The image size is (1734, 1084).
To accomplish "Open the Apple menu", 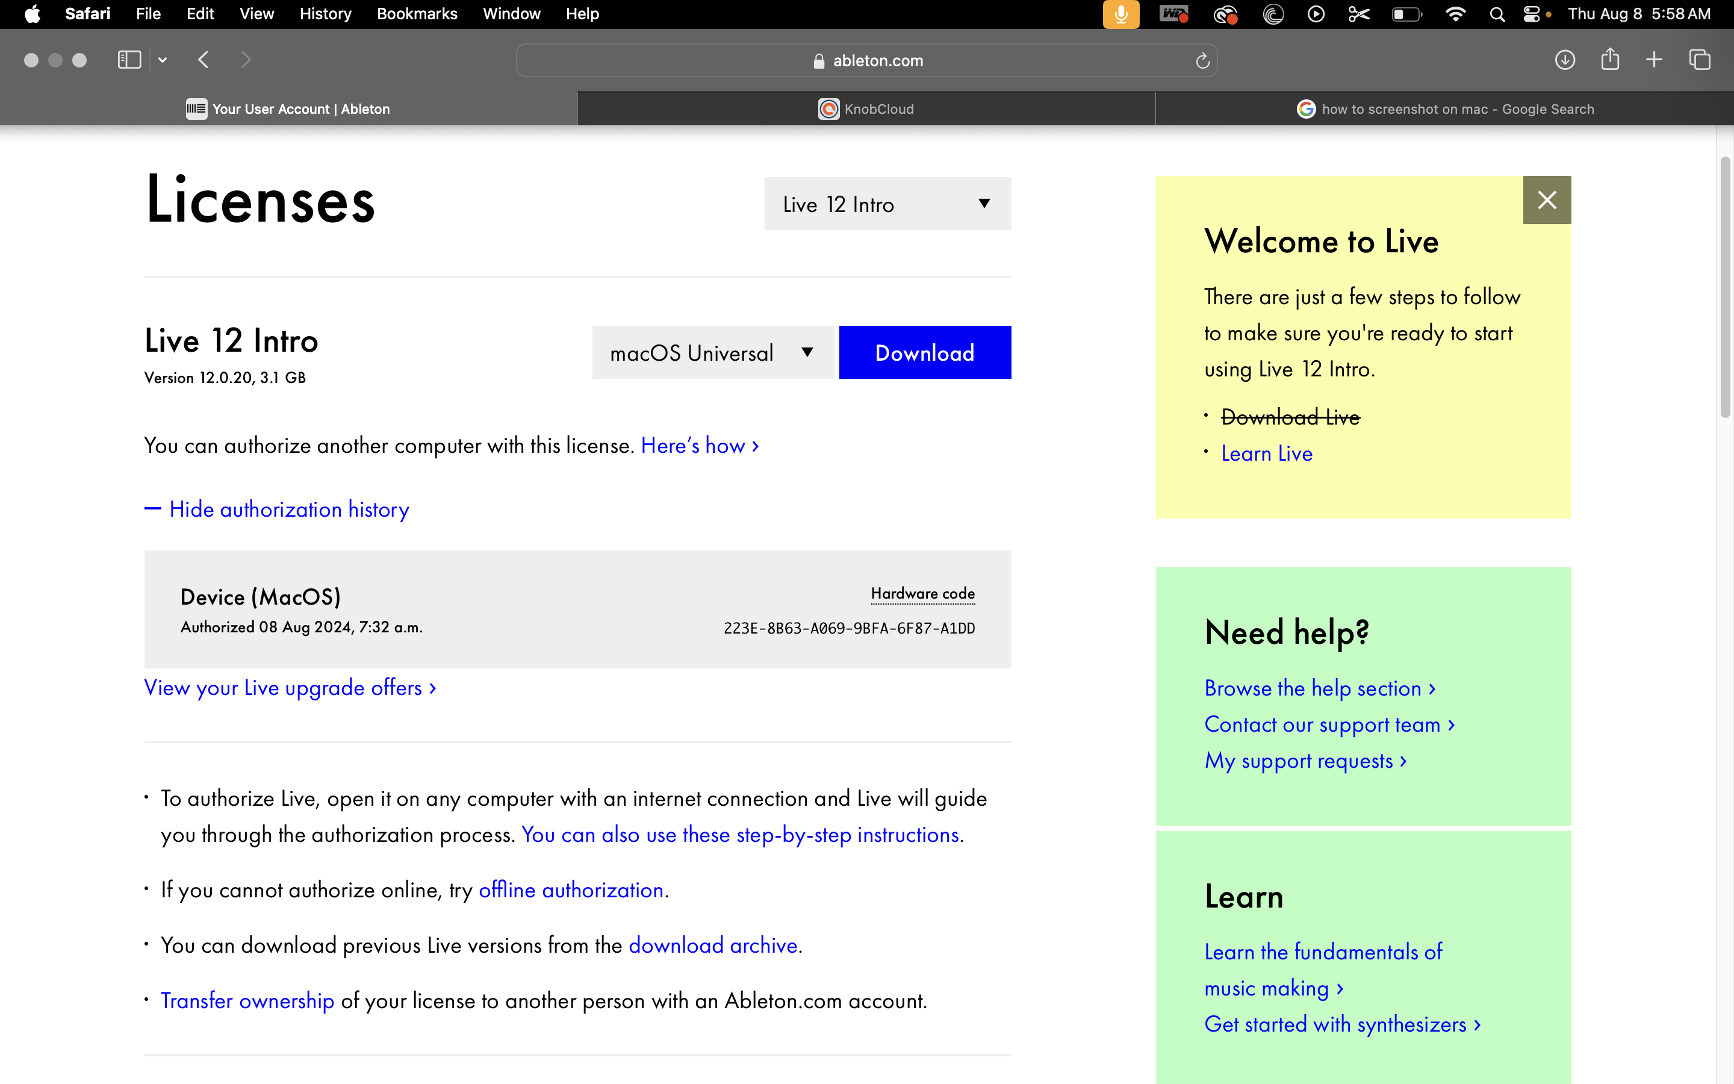I will [x=33, y=14].
